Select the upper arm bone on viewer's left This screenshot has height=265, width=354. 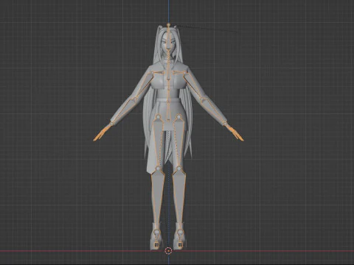pyautogui.click(x=143, y=85)
